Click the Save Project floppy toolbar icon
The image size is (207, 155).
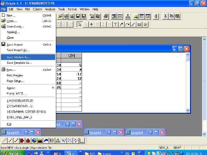78,16
